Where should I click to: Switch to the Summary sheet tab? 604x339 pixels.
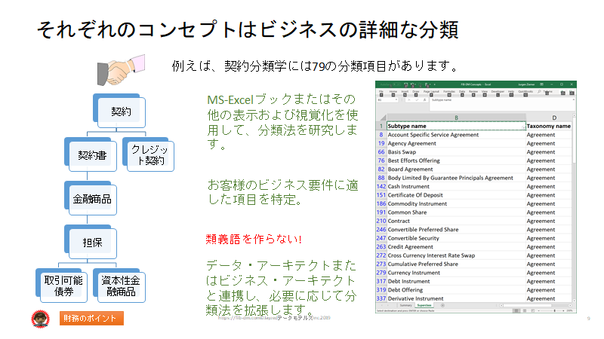pos(405,305)
